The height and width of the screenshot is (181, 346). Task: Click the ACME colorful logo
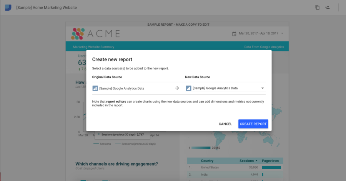coord(78,34)
